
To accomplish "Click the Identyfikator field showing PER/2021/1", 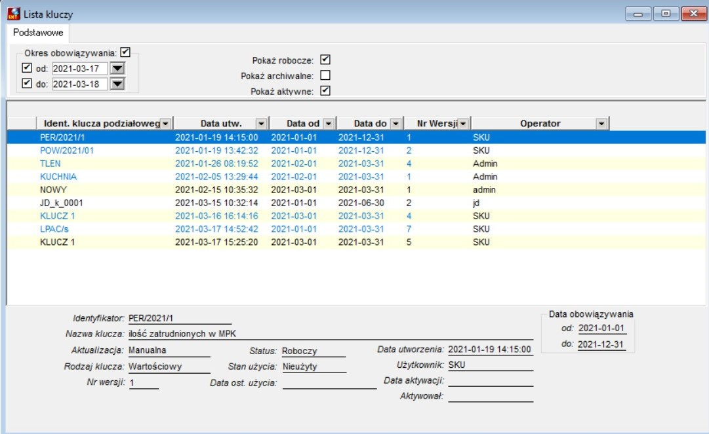I will coord(180,318).
